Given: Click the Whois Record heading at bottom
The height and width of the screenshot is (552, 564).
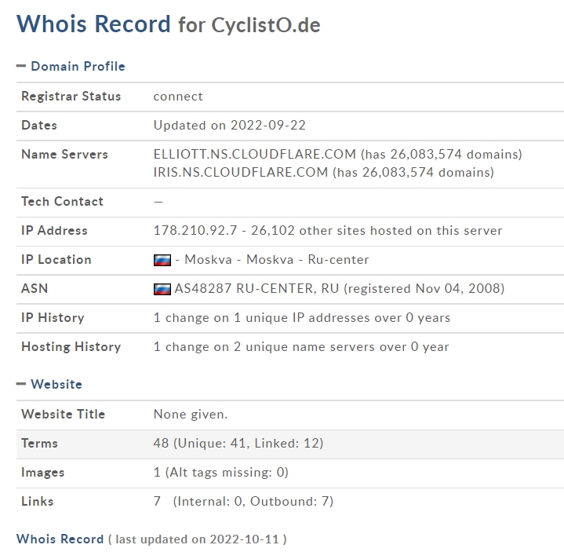Looking at the screenshot, I should [x=60, y=539].
